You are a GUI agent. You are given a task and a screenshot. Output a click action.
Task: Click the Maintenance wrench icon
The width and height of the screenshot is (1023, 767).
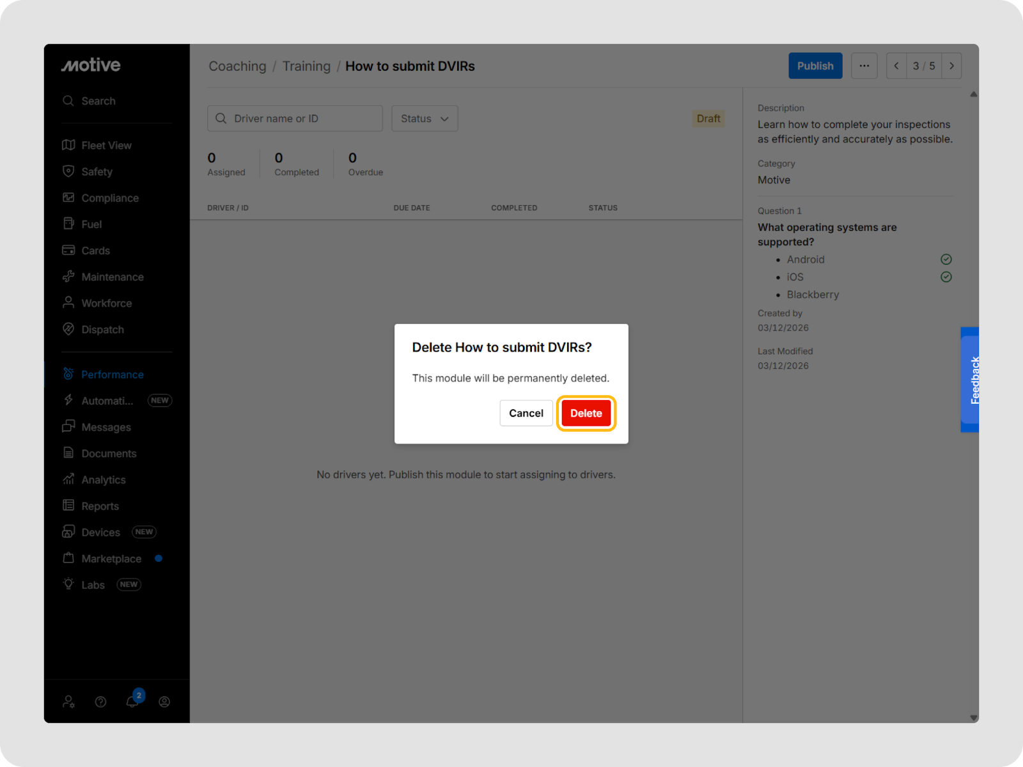(x=68, y=277)
